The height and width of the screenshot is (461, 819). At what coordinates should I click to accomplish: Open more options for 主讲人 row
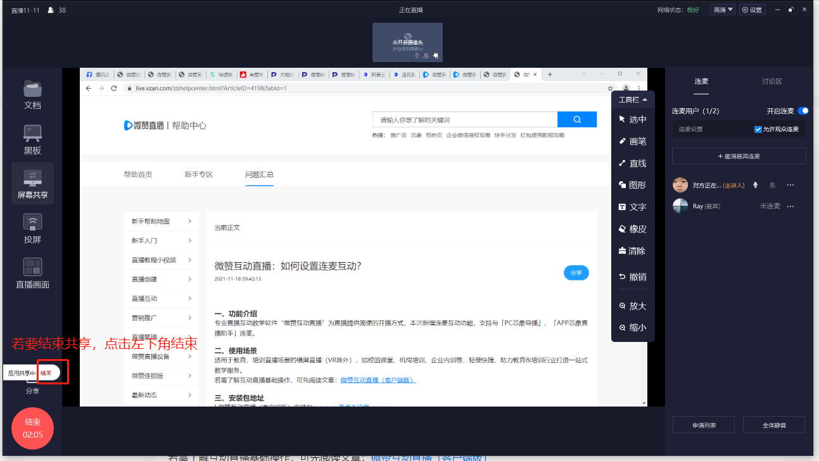(790, 185)
